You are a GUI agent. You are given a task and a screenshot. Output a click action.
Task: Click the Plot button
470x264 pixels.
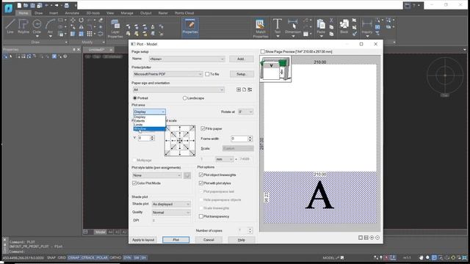tap(176, 240)
